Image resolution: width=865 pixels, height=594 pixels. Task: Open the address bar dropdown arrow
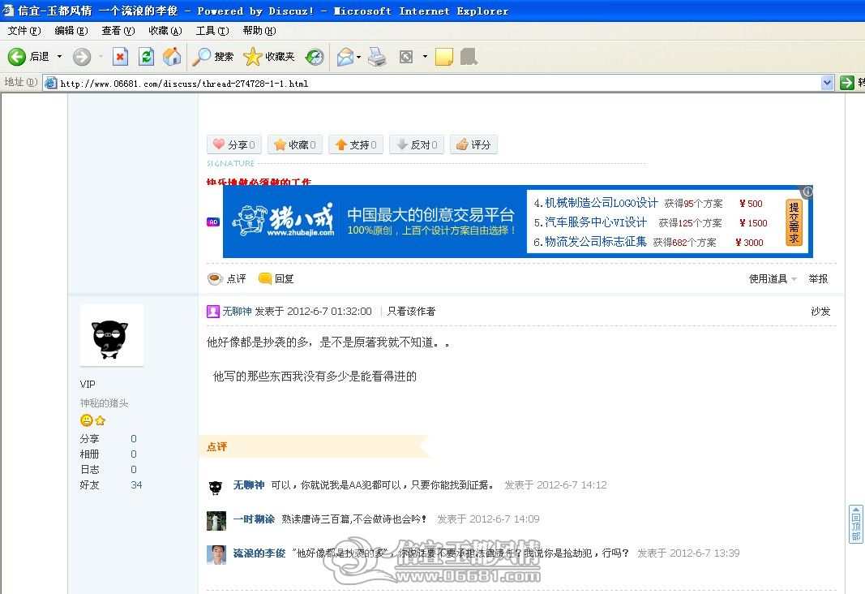pos(827,83)
